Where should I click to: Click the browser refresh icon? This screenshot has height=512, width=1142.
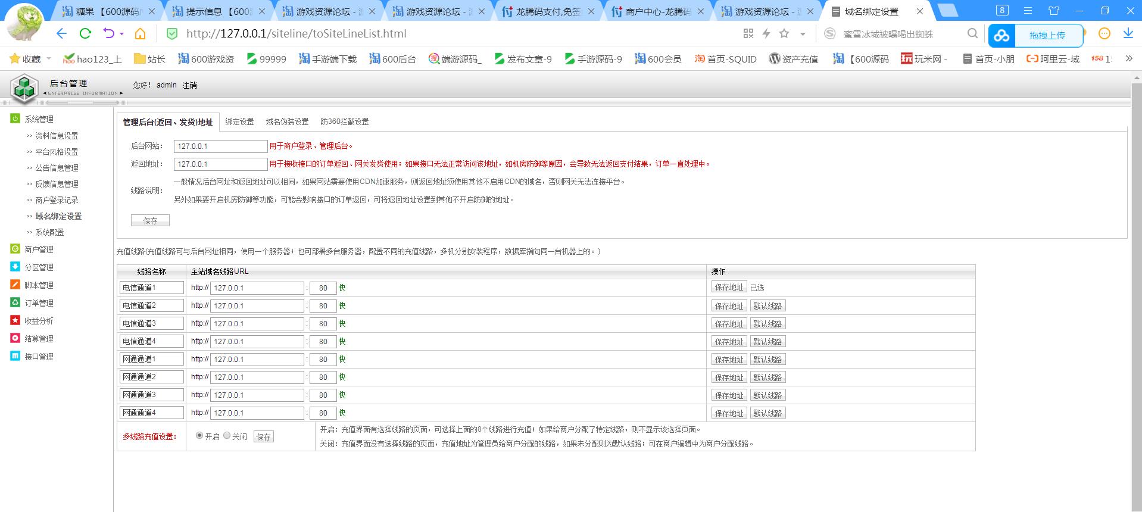(85, 33)
